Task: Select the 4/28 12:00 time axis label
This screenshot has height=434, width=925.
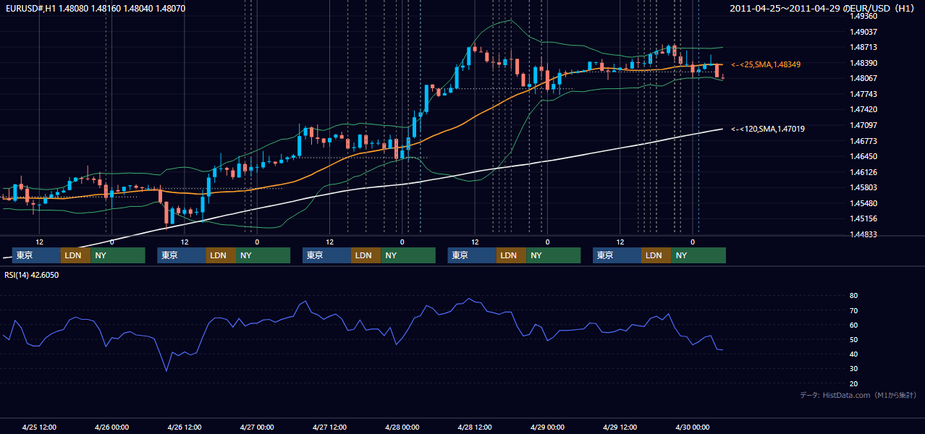Action: pos(475,427)
